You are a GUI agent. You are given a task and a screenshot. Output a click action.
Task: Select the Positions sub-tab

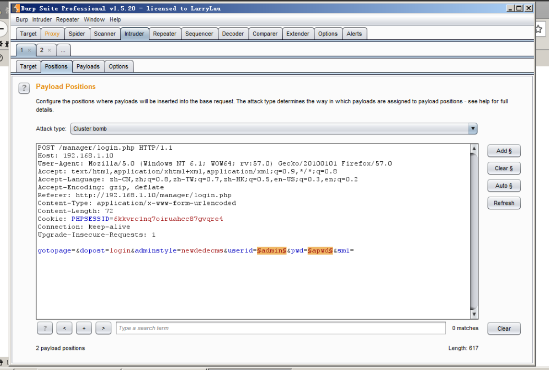tap(56, 67)
